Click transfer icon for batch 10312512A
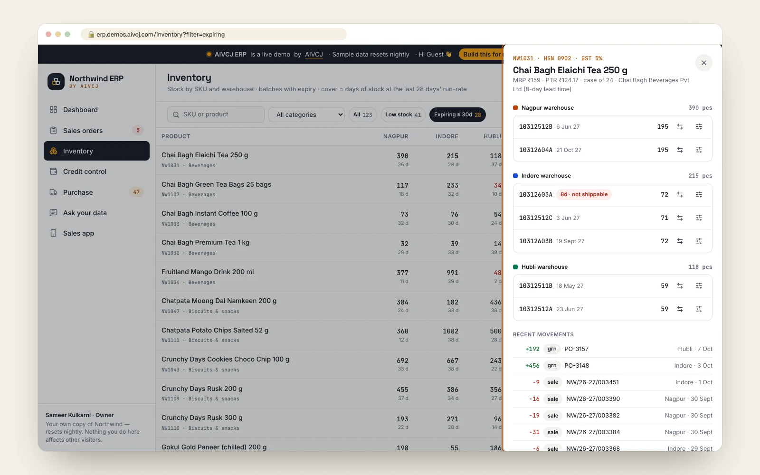The image size is (760, 475). pos(680,309)
